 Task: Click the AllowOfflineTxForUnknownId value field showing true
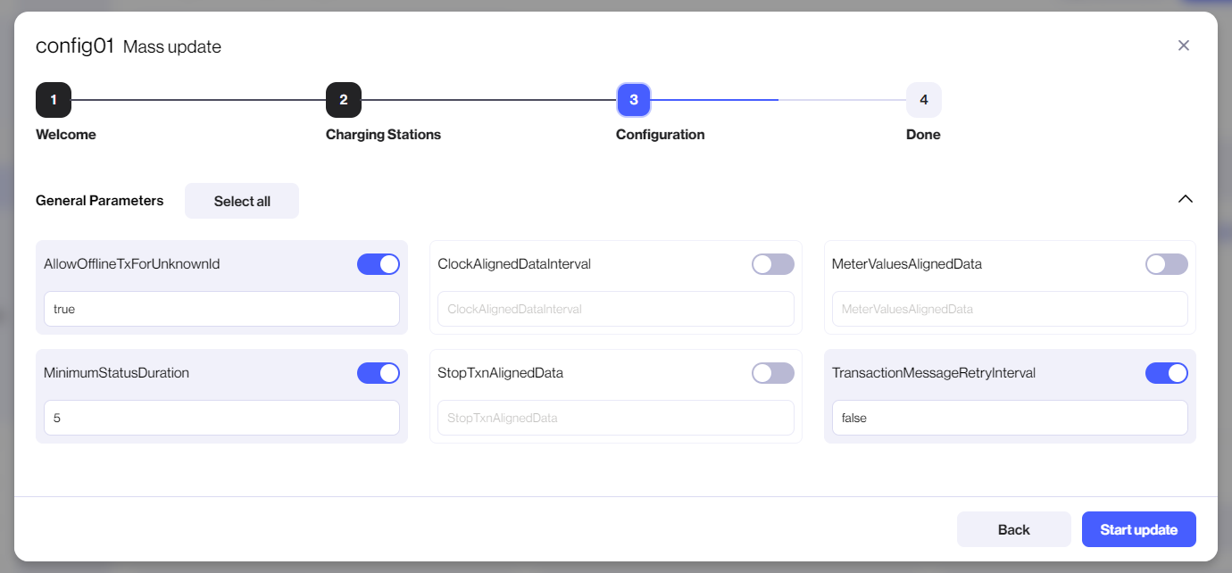coord(221,308)
